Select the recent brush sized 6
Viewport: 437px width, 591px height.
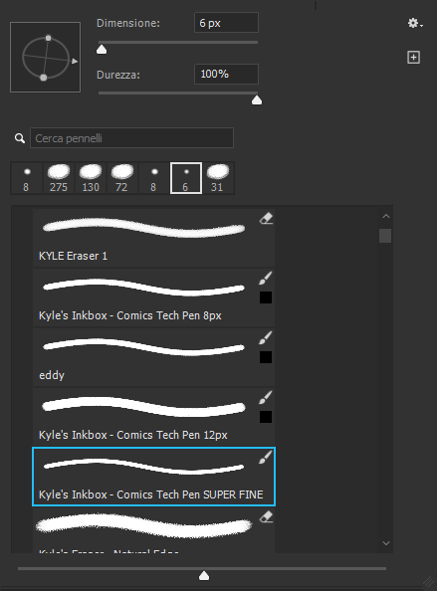click(186, 178)
